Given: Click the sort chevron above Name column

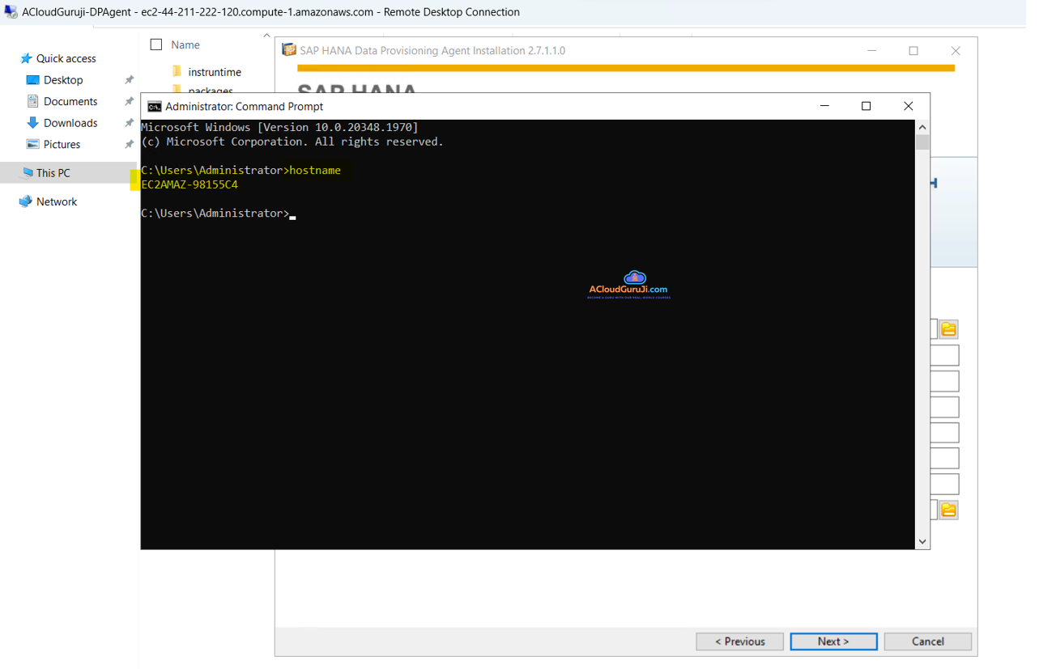Looking at the screenshot, I should pos(266,36).
